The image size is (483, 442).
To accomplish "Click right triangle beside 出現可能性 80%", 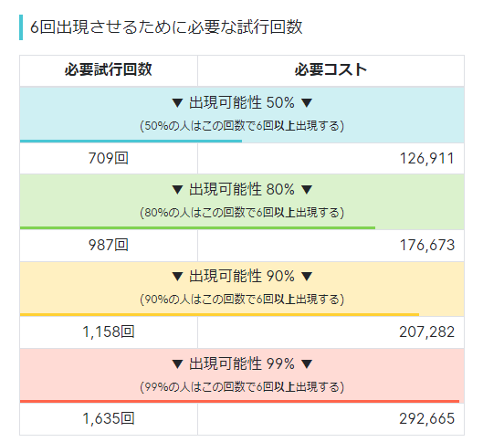I will (x=307, y=189).
